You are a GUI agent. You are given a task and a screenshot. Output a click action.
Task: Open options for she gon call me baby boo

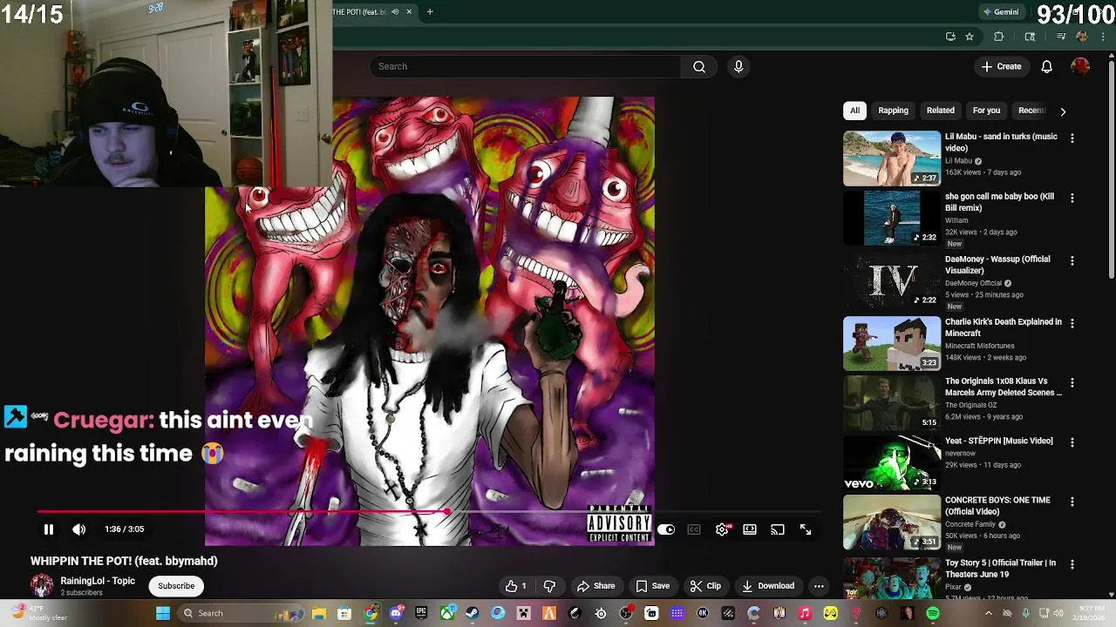[x=1072, y=198]
